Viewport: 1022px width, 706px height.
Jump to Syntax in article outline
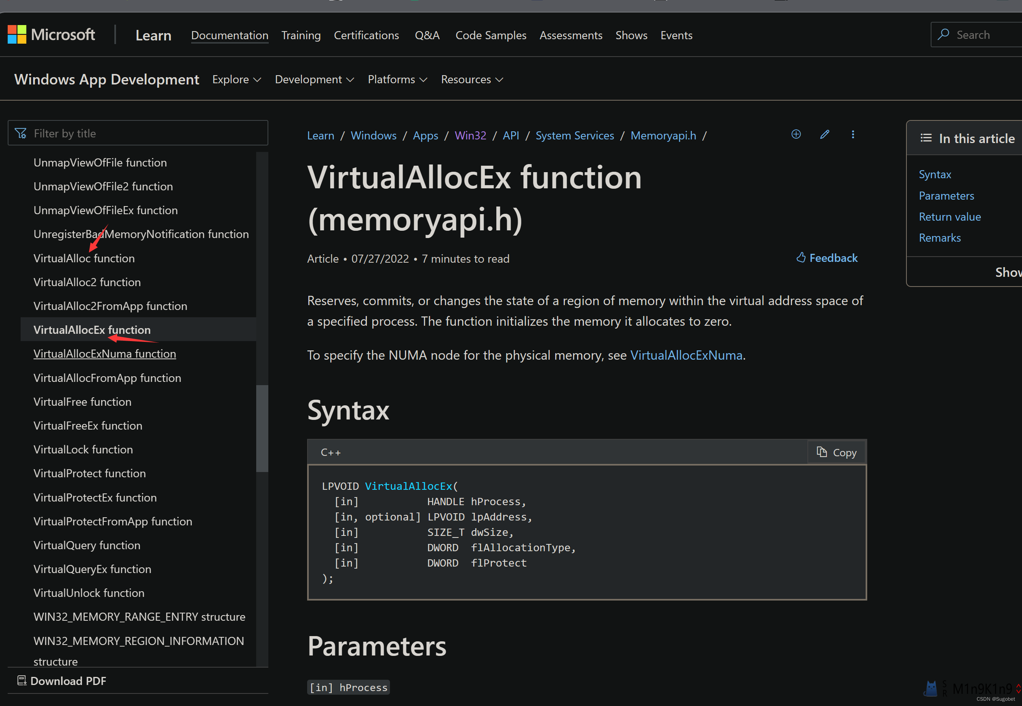(x=935, y=174)
